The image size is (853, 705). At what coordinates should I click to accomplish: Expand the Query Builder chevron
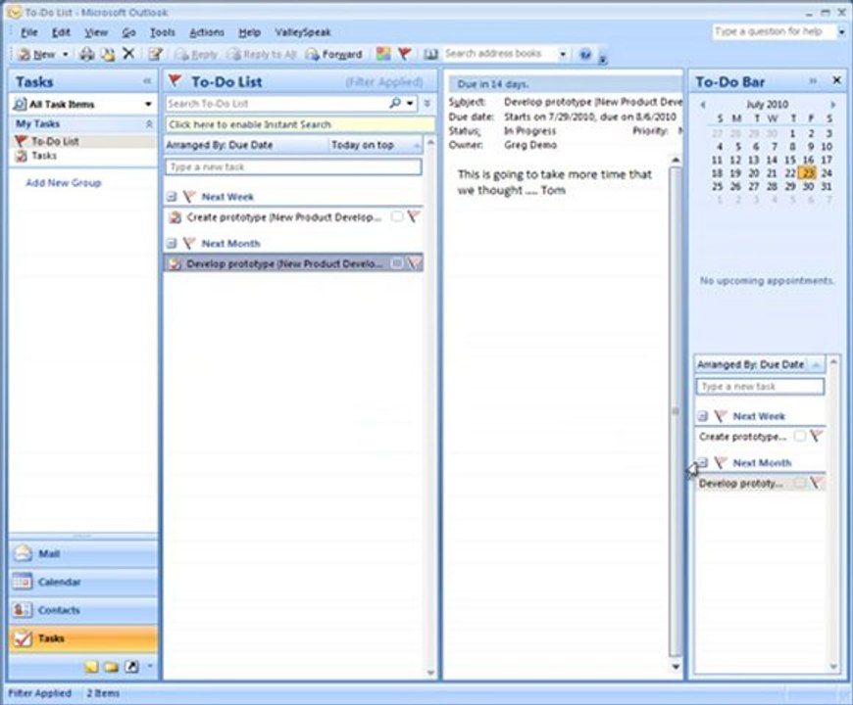427,103
